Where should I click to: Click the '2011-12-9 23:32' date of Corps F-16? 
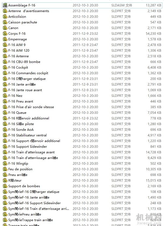tap(85, 34)
